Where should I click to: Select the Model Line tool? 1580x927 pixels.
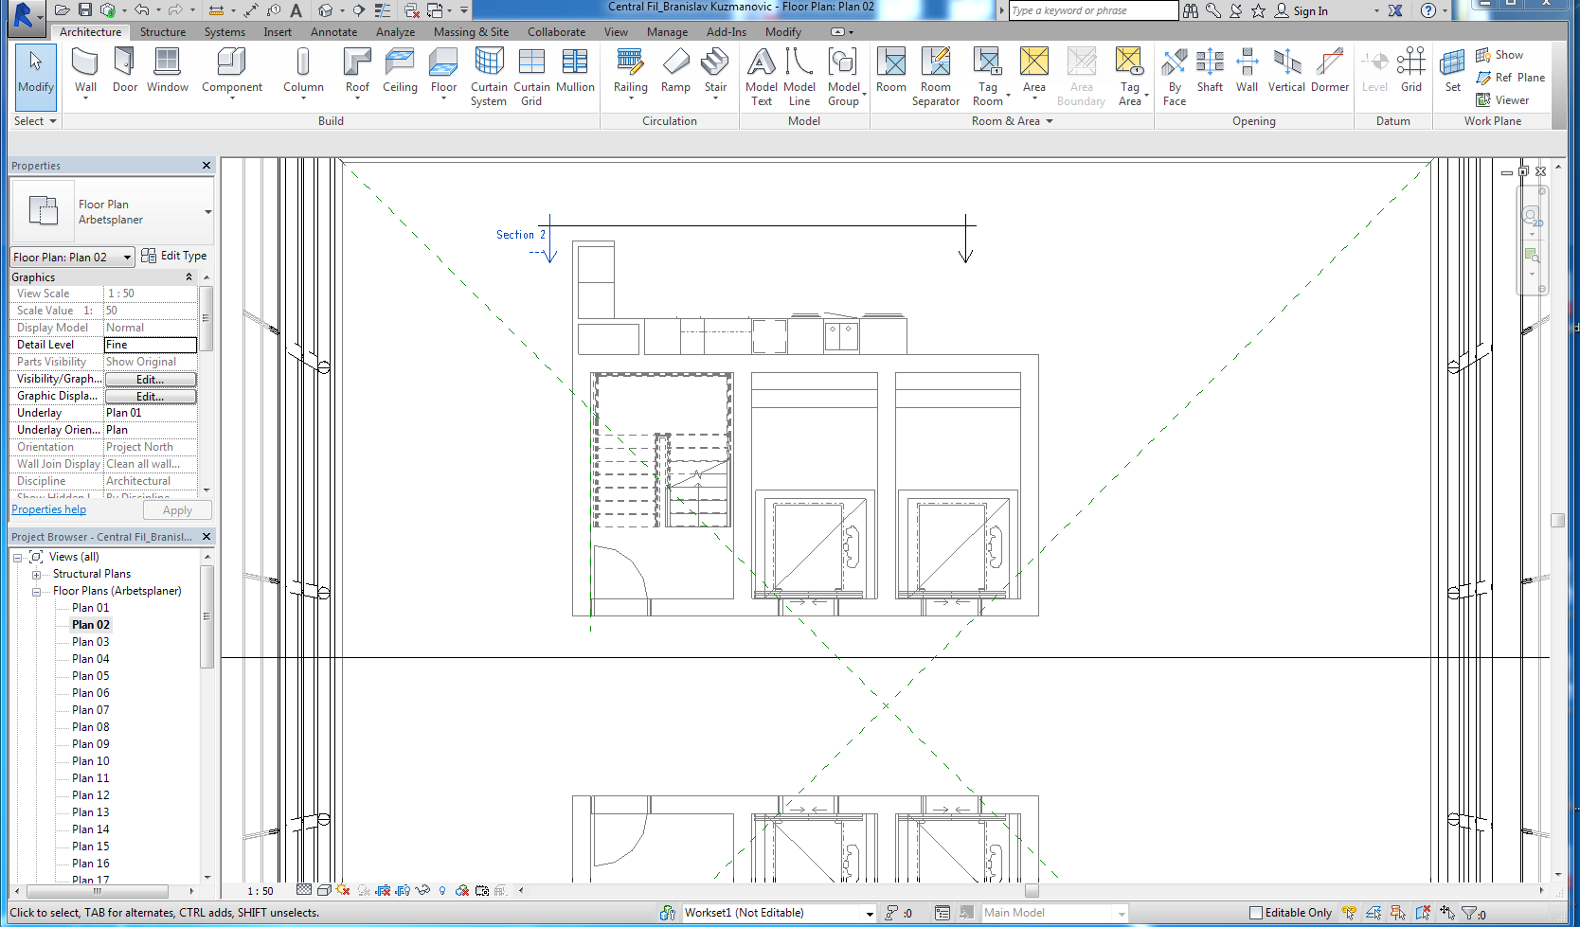pyautogui.click(x=799, y=77)
